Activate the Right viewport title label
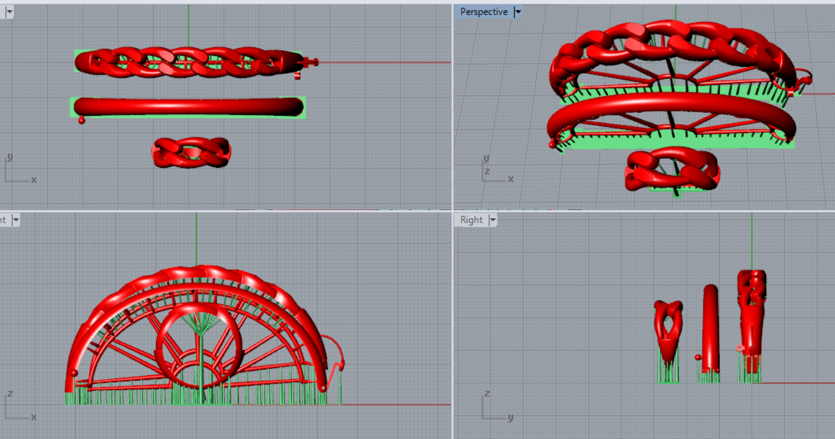Screen dimensions: 835x439 pos(471,220)
